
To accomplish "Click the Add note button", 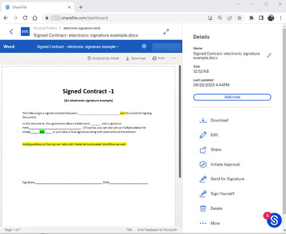I will tap(232, 97).
